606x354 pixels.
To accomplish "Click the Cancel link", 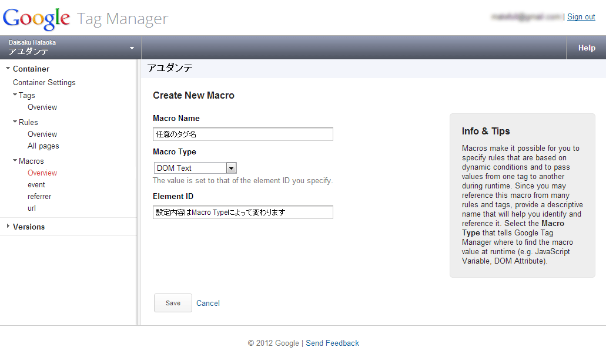I will 208,304.
